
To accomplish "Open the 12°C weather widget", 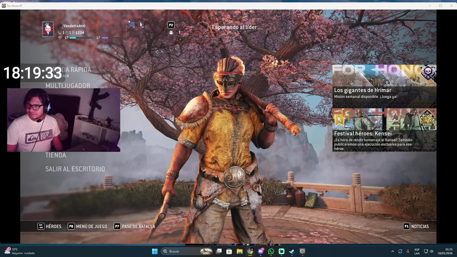I will click(x=20, y=251).
